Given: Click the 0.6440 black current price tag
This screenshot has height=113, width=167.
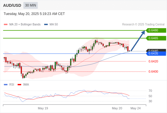Looking at the screenshot, I should pyautogui.click(x=156, y=50).
